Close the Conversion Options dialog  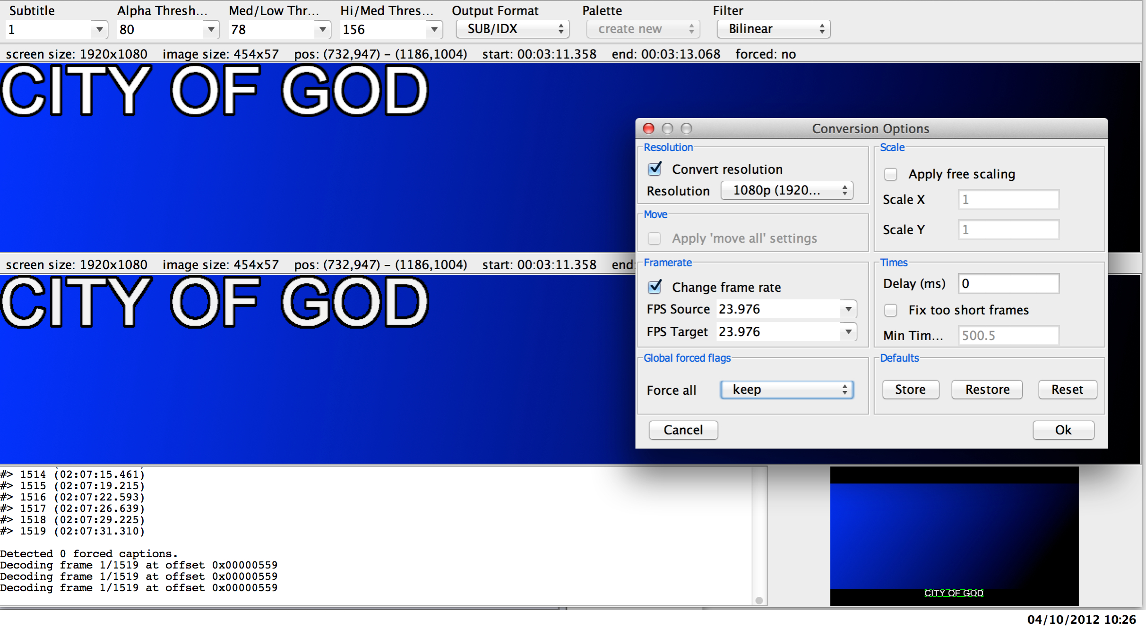click(x=648, y=128)
